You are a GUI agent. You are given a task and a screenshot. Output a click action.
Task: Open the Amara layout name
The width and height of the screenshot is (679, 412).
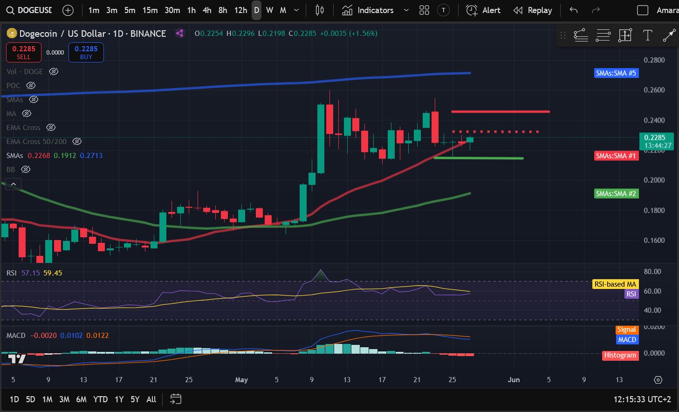tap(667, 10)
